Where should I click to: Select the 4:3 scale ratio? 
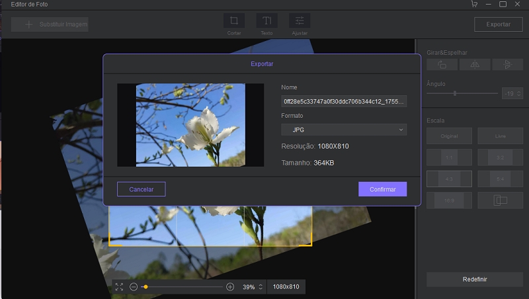[449, 179]
